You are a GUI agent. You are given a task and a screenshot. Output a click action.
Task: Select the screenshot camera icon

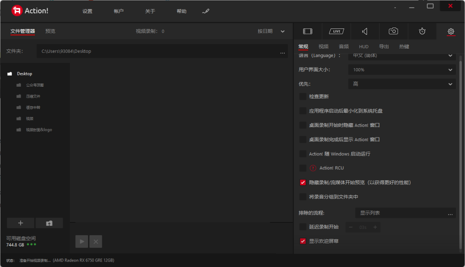pos(393,31)
